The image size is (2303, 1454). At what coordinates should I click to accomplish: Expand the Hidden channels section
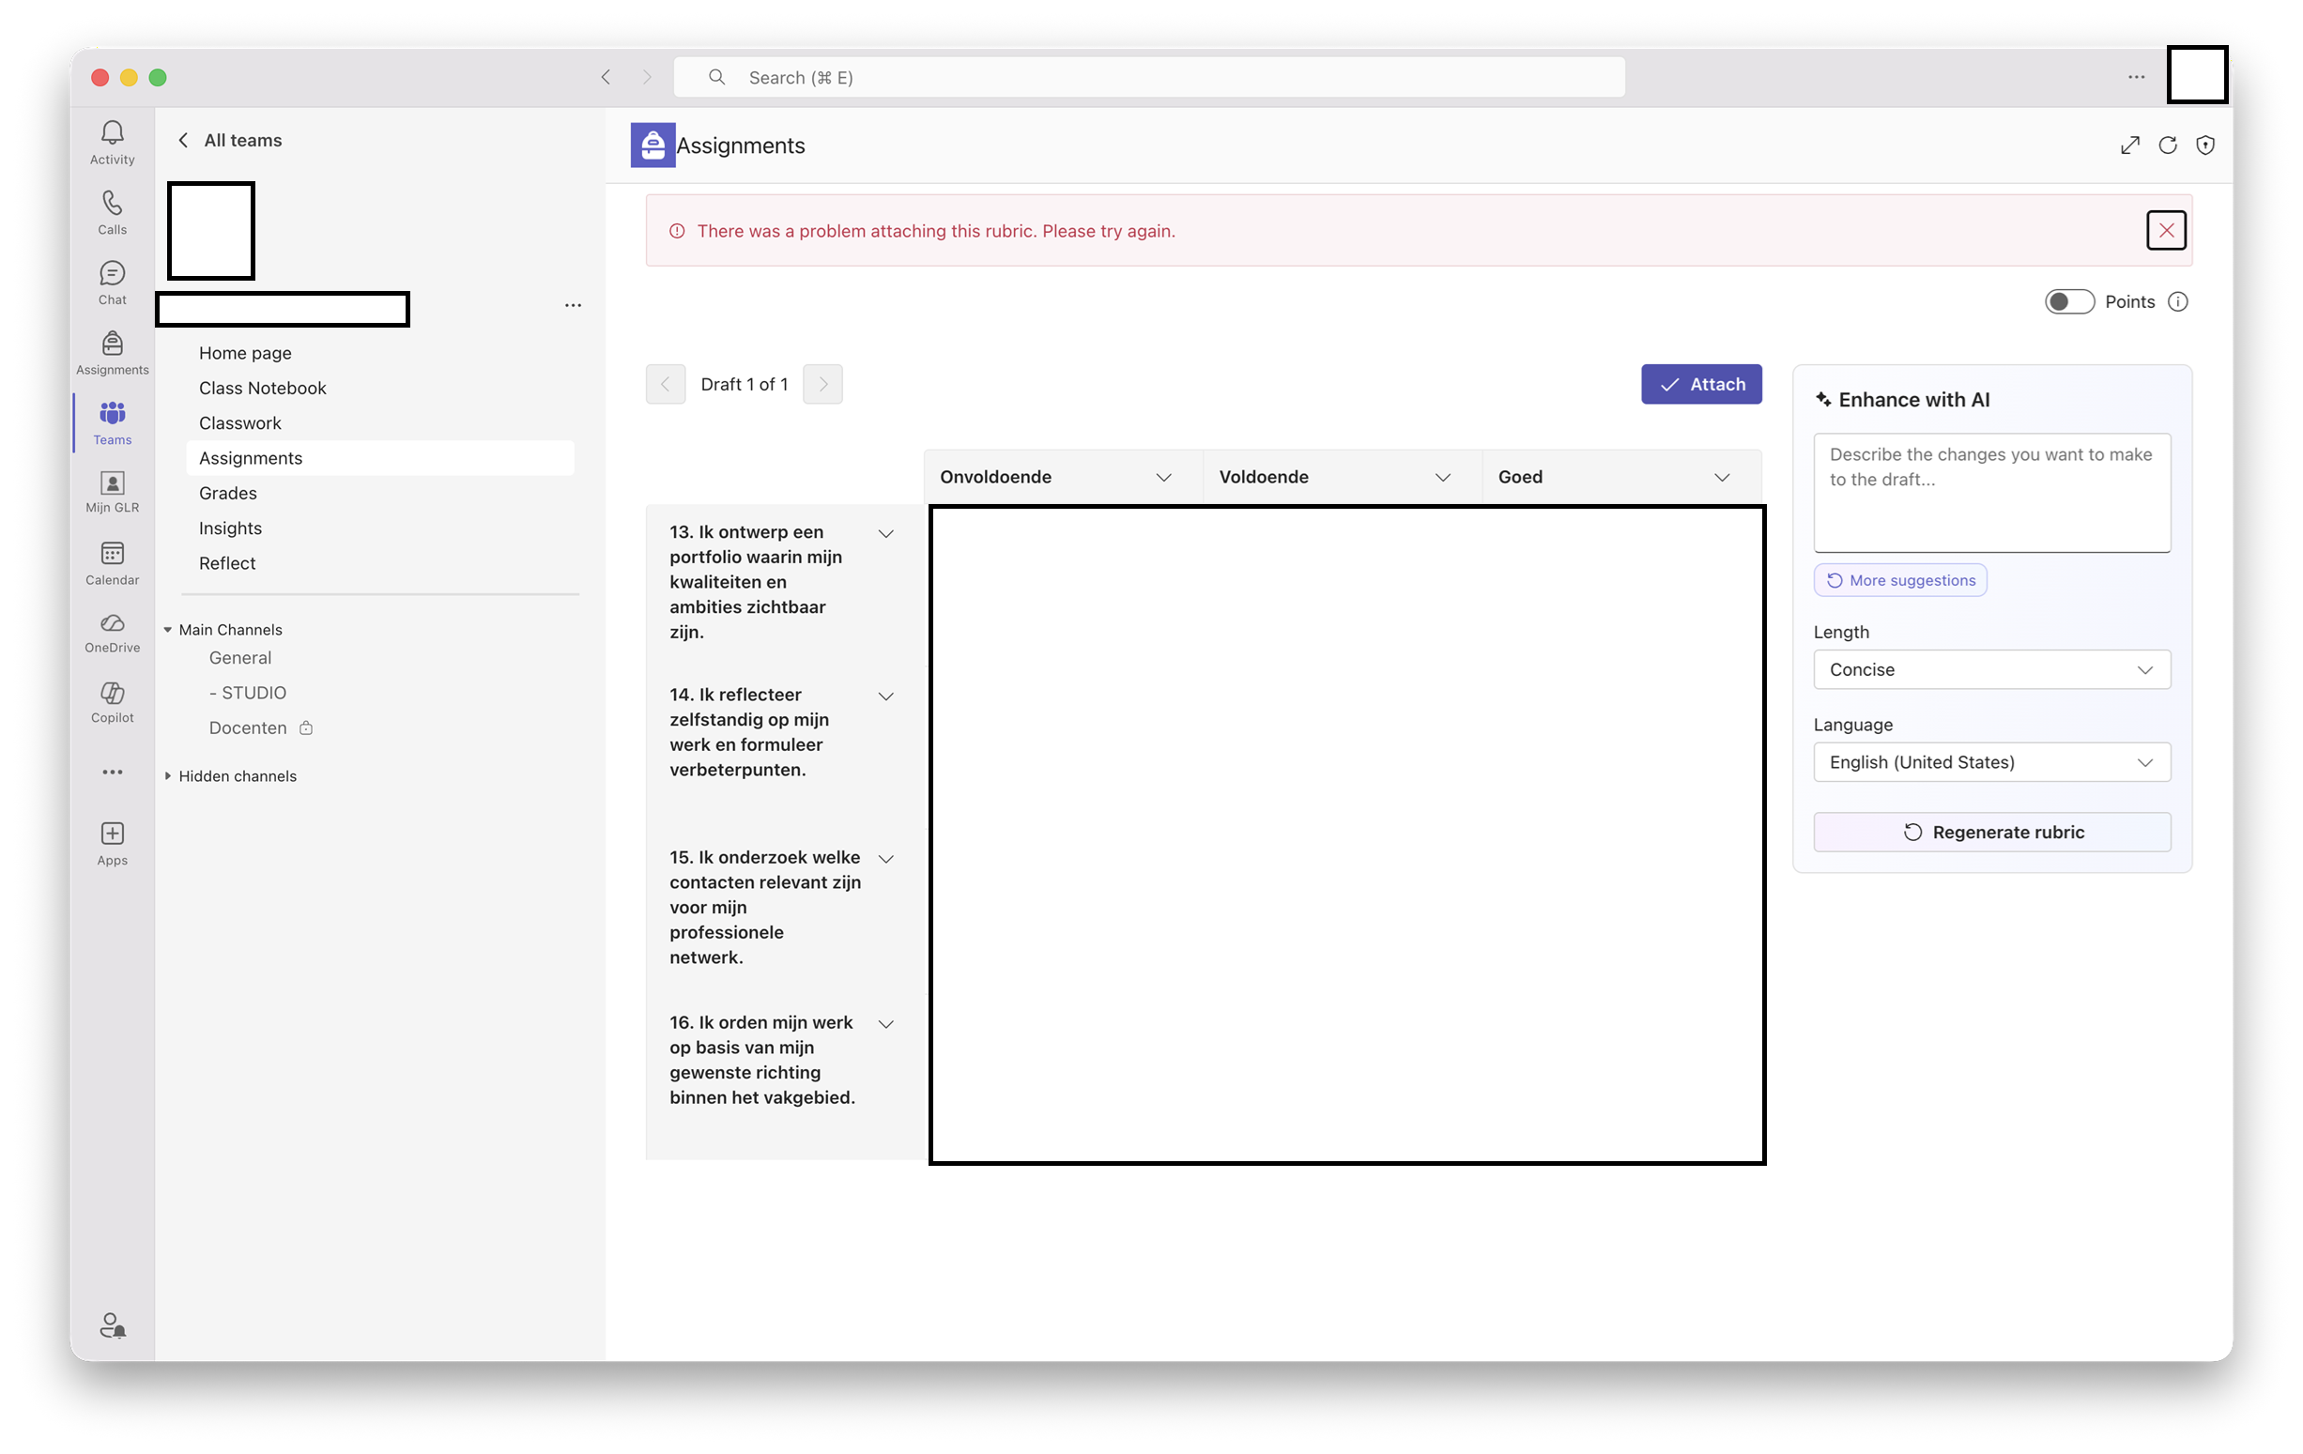pyautogui.click(x=167, y=776)
